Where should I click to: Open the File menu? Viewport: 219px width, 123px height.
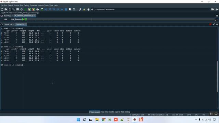2,5
